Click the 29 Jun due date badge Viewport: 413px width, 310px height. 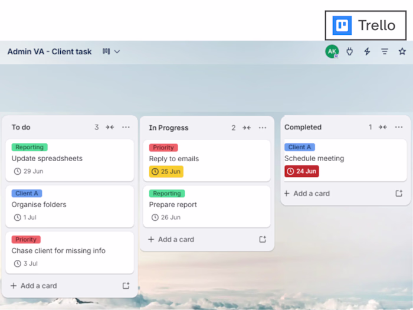[28, 171]
